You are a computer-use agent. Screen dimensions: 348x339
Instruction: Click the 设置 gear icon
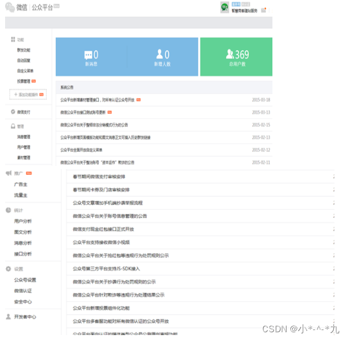pos(8,269)
